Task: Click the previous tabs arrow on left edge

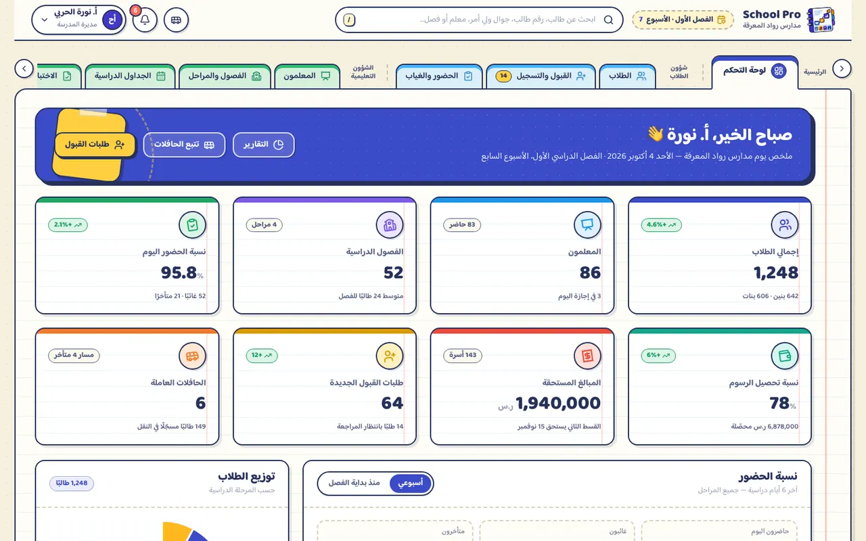Action: [24, 68]
